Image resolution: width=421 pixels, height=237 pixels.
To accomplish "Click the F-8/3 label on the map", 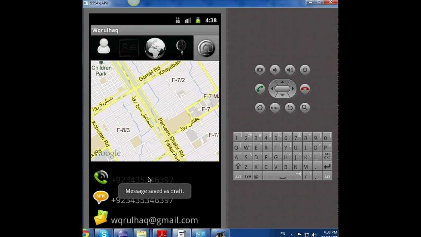I will [x=123, y=130].
